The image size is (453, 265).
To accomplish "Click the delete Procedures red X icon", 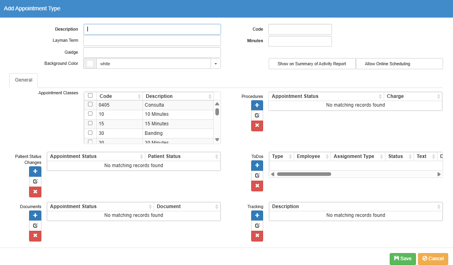I will click(257, 126).
